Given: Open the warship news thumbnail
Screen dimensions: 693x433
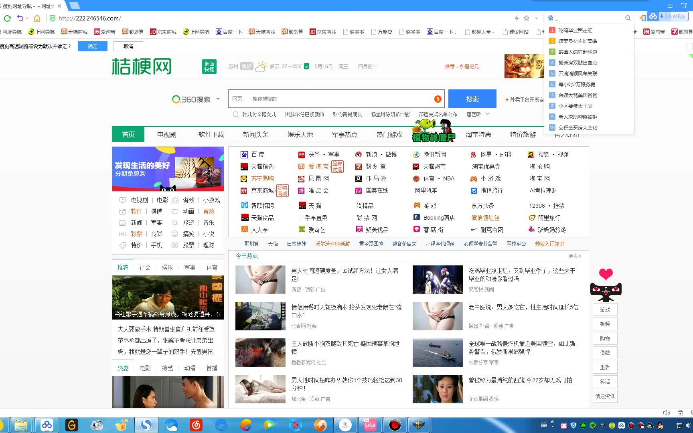Looking at the screenshot, I should (x=438, y=352).
